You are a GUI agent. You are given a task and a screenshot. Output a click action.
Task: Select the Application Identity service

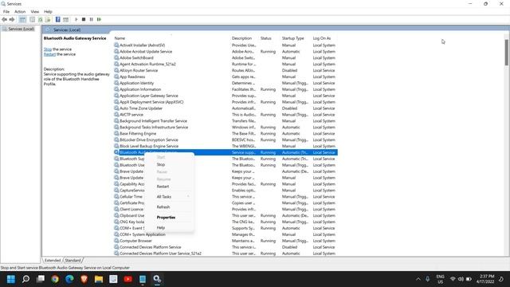tap(136, 83)
